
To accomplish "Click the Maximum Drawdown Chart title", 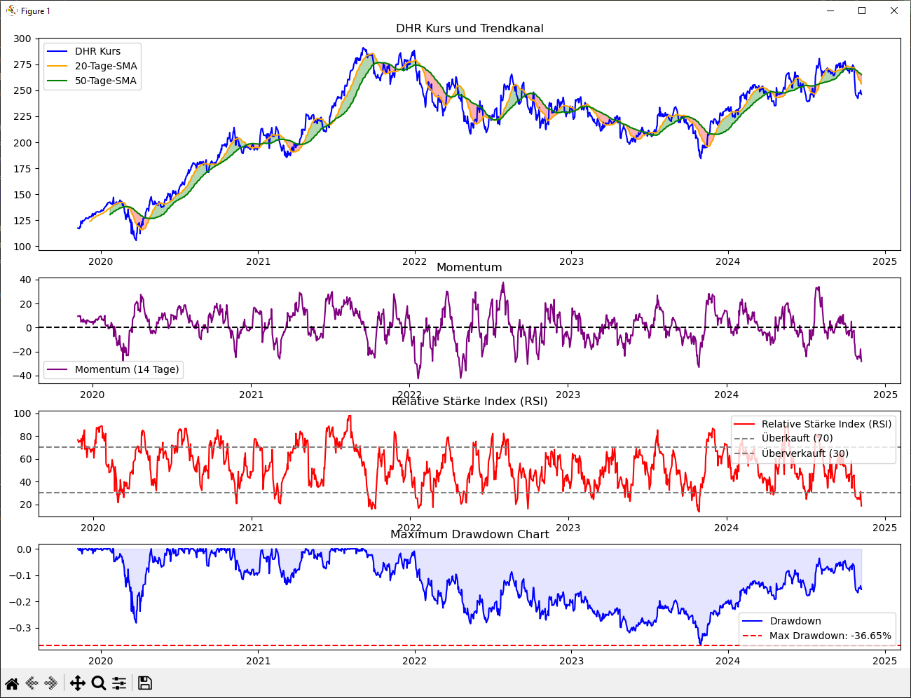I will point(470,534).
